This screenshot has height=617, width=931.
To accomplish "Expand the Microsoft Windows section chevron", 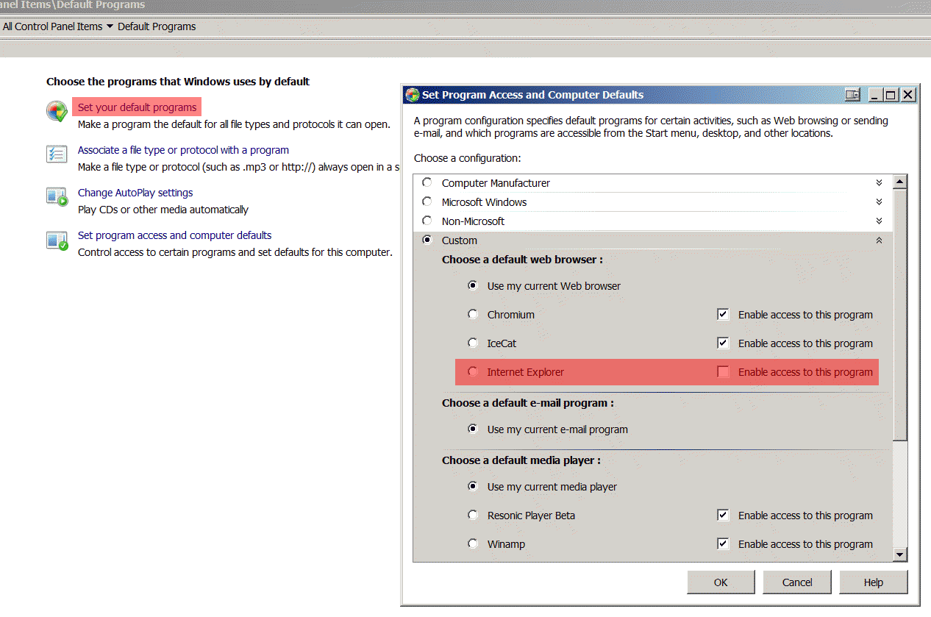I will tap(879, 201).
